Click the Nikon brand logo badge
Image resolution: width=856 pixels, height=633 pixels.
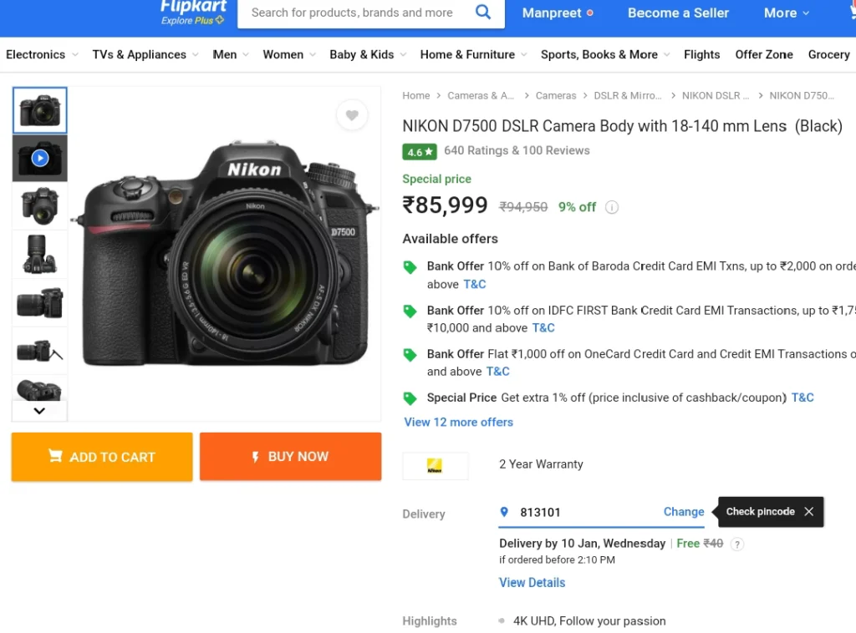pyautogui.click(x=435, y=466)
